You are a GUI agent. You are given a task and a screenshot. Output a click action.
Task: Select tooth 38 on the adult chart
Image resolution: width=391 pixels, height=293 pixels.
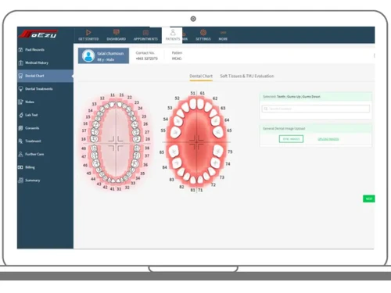click(138, 148)
